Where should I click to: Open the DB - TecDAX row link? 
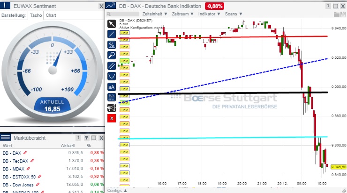pyautogui.click(x=15, y=160)
